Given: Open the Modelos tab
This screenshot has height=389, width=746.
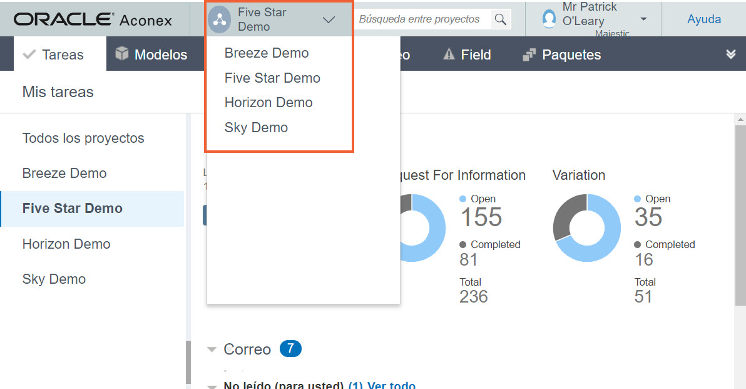Looking at the screenshot, I should (152, 54).
